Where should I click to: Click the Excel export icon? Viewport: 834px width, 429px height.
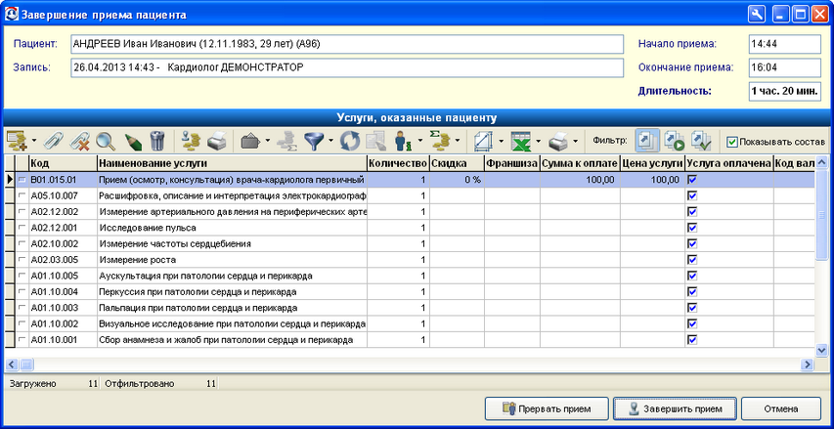pos(521,142)
